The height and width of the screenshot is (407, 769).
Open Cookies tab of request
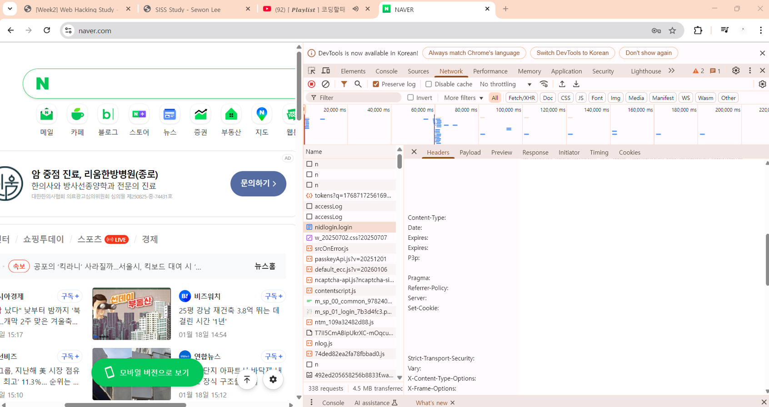point(629,152)
